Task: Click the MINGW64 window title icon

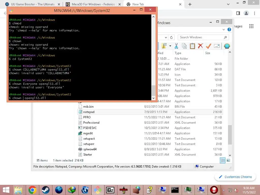Action: pyautogui.click(x=11, y=11)
